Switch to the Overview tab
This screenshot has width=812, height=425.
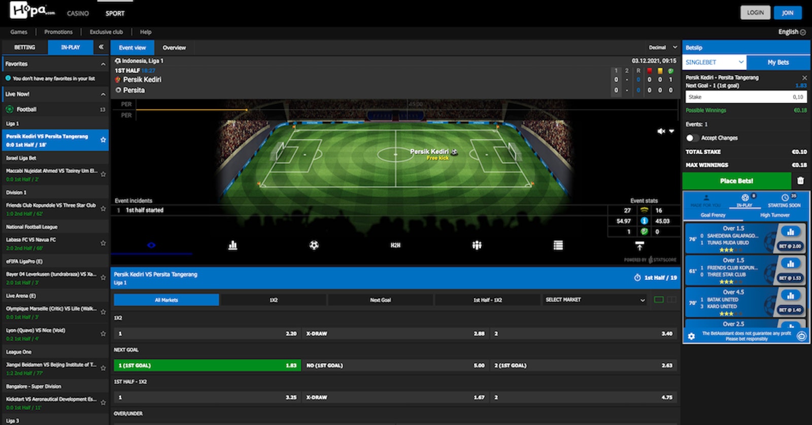coord(174,48)
